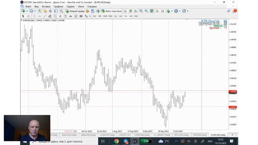The width and height of the screenshot is (258, 145).
Task: Switch to H1 timeframe
Action: click(x=116, y=16)
